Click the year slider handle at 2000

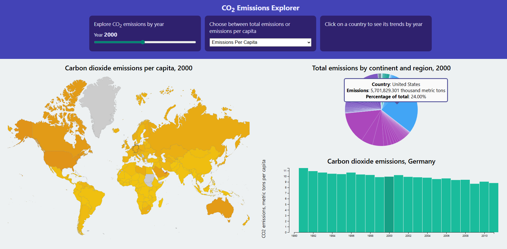(143, 42)
